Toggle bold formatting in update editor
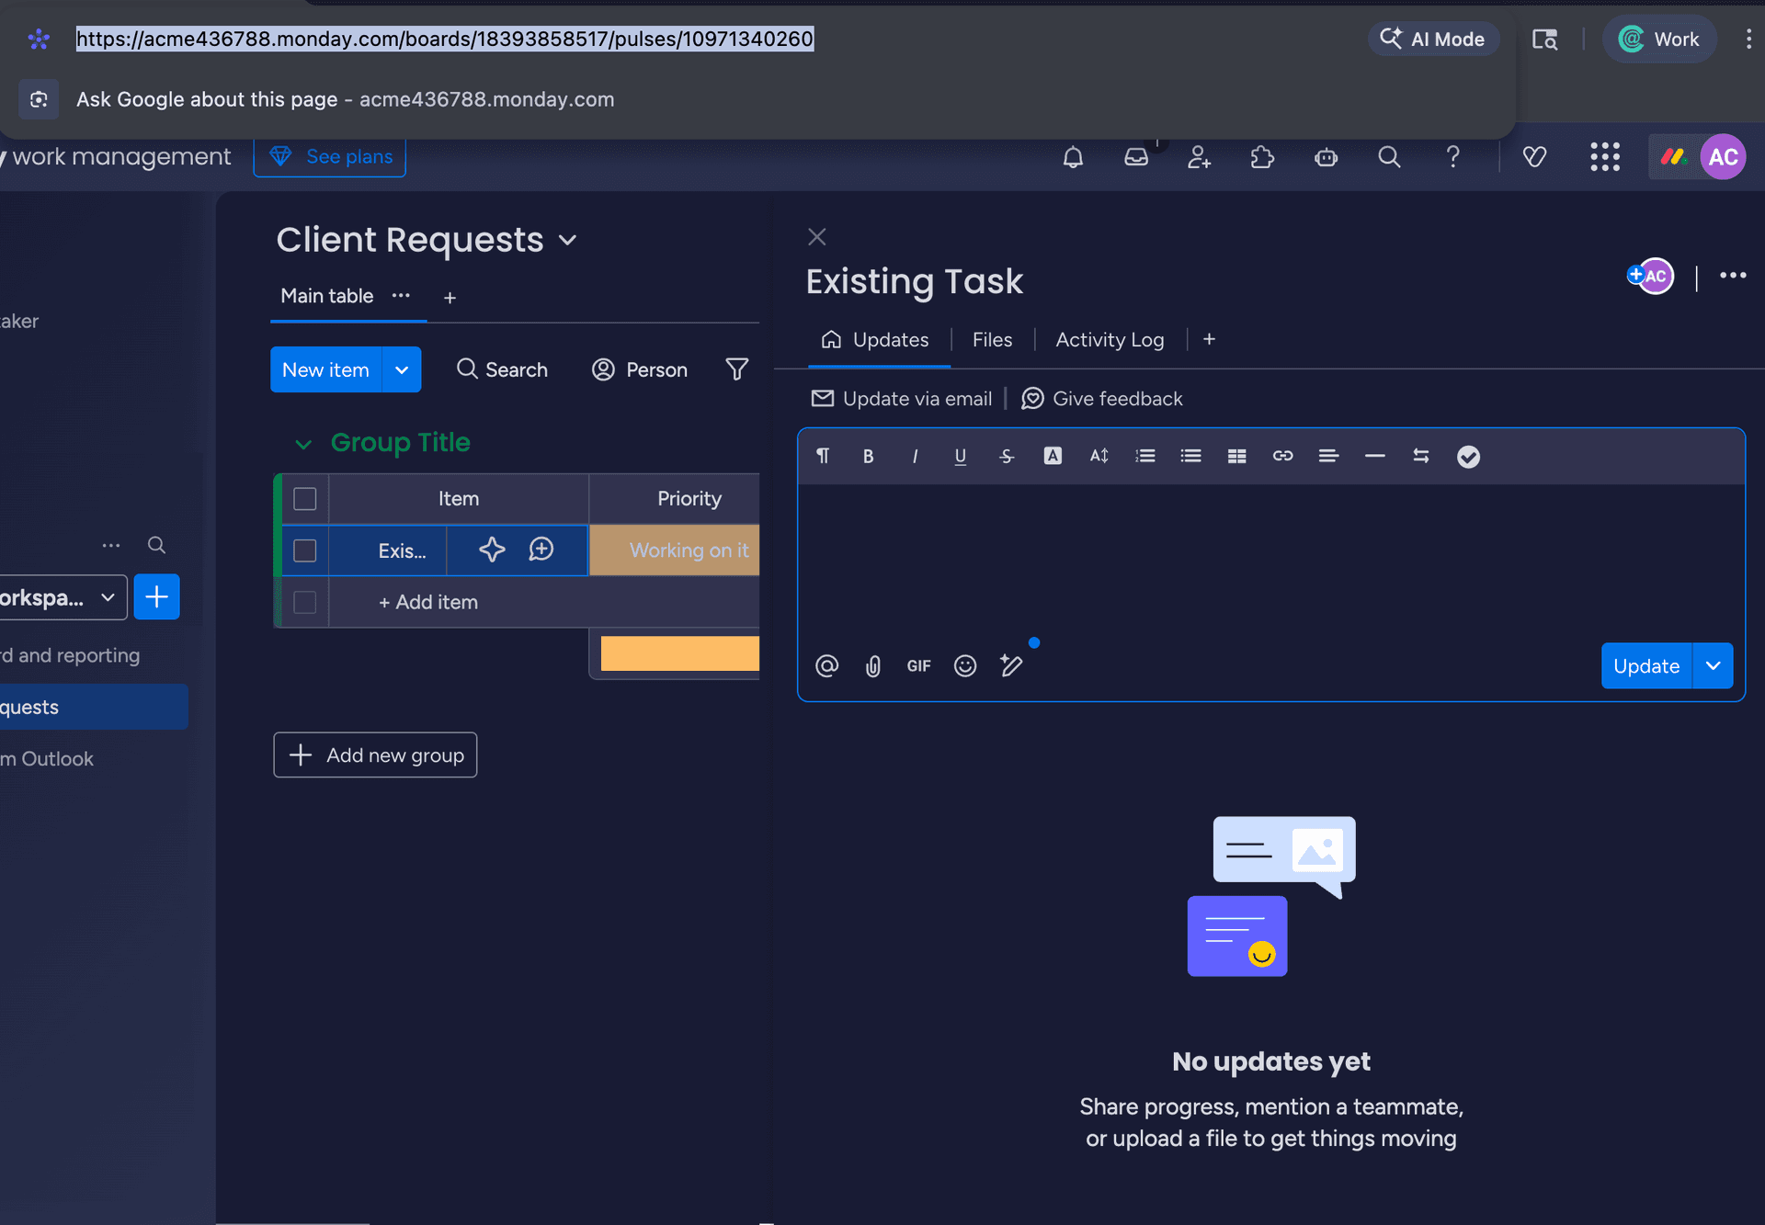The image size is (1765, 1225). point(868,457)
